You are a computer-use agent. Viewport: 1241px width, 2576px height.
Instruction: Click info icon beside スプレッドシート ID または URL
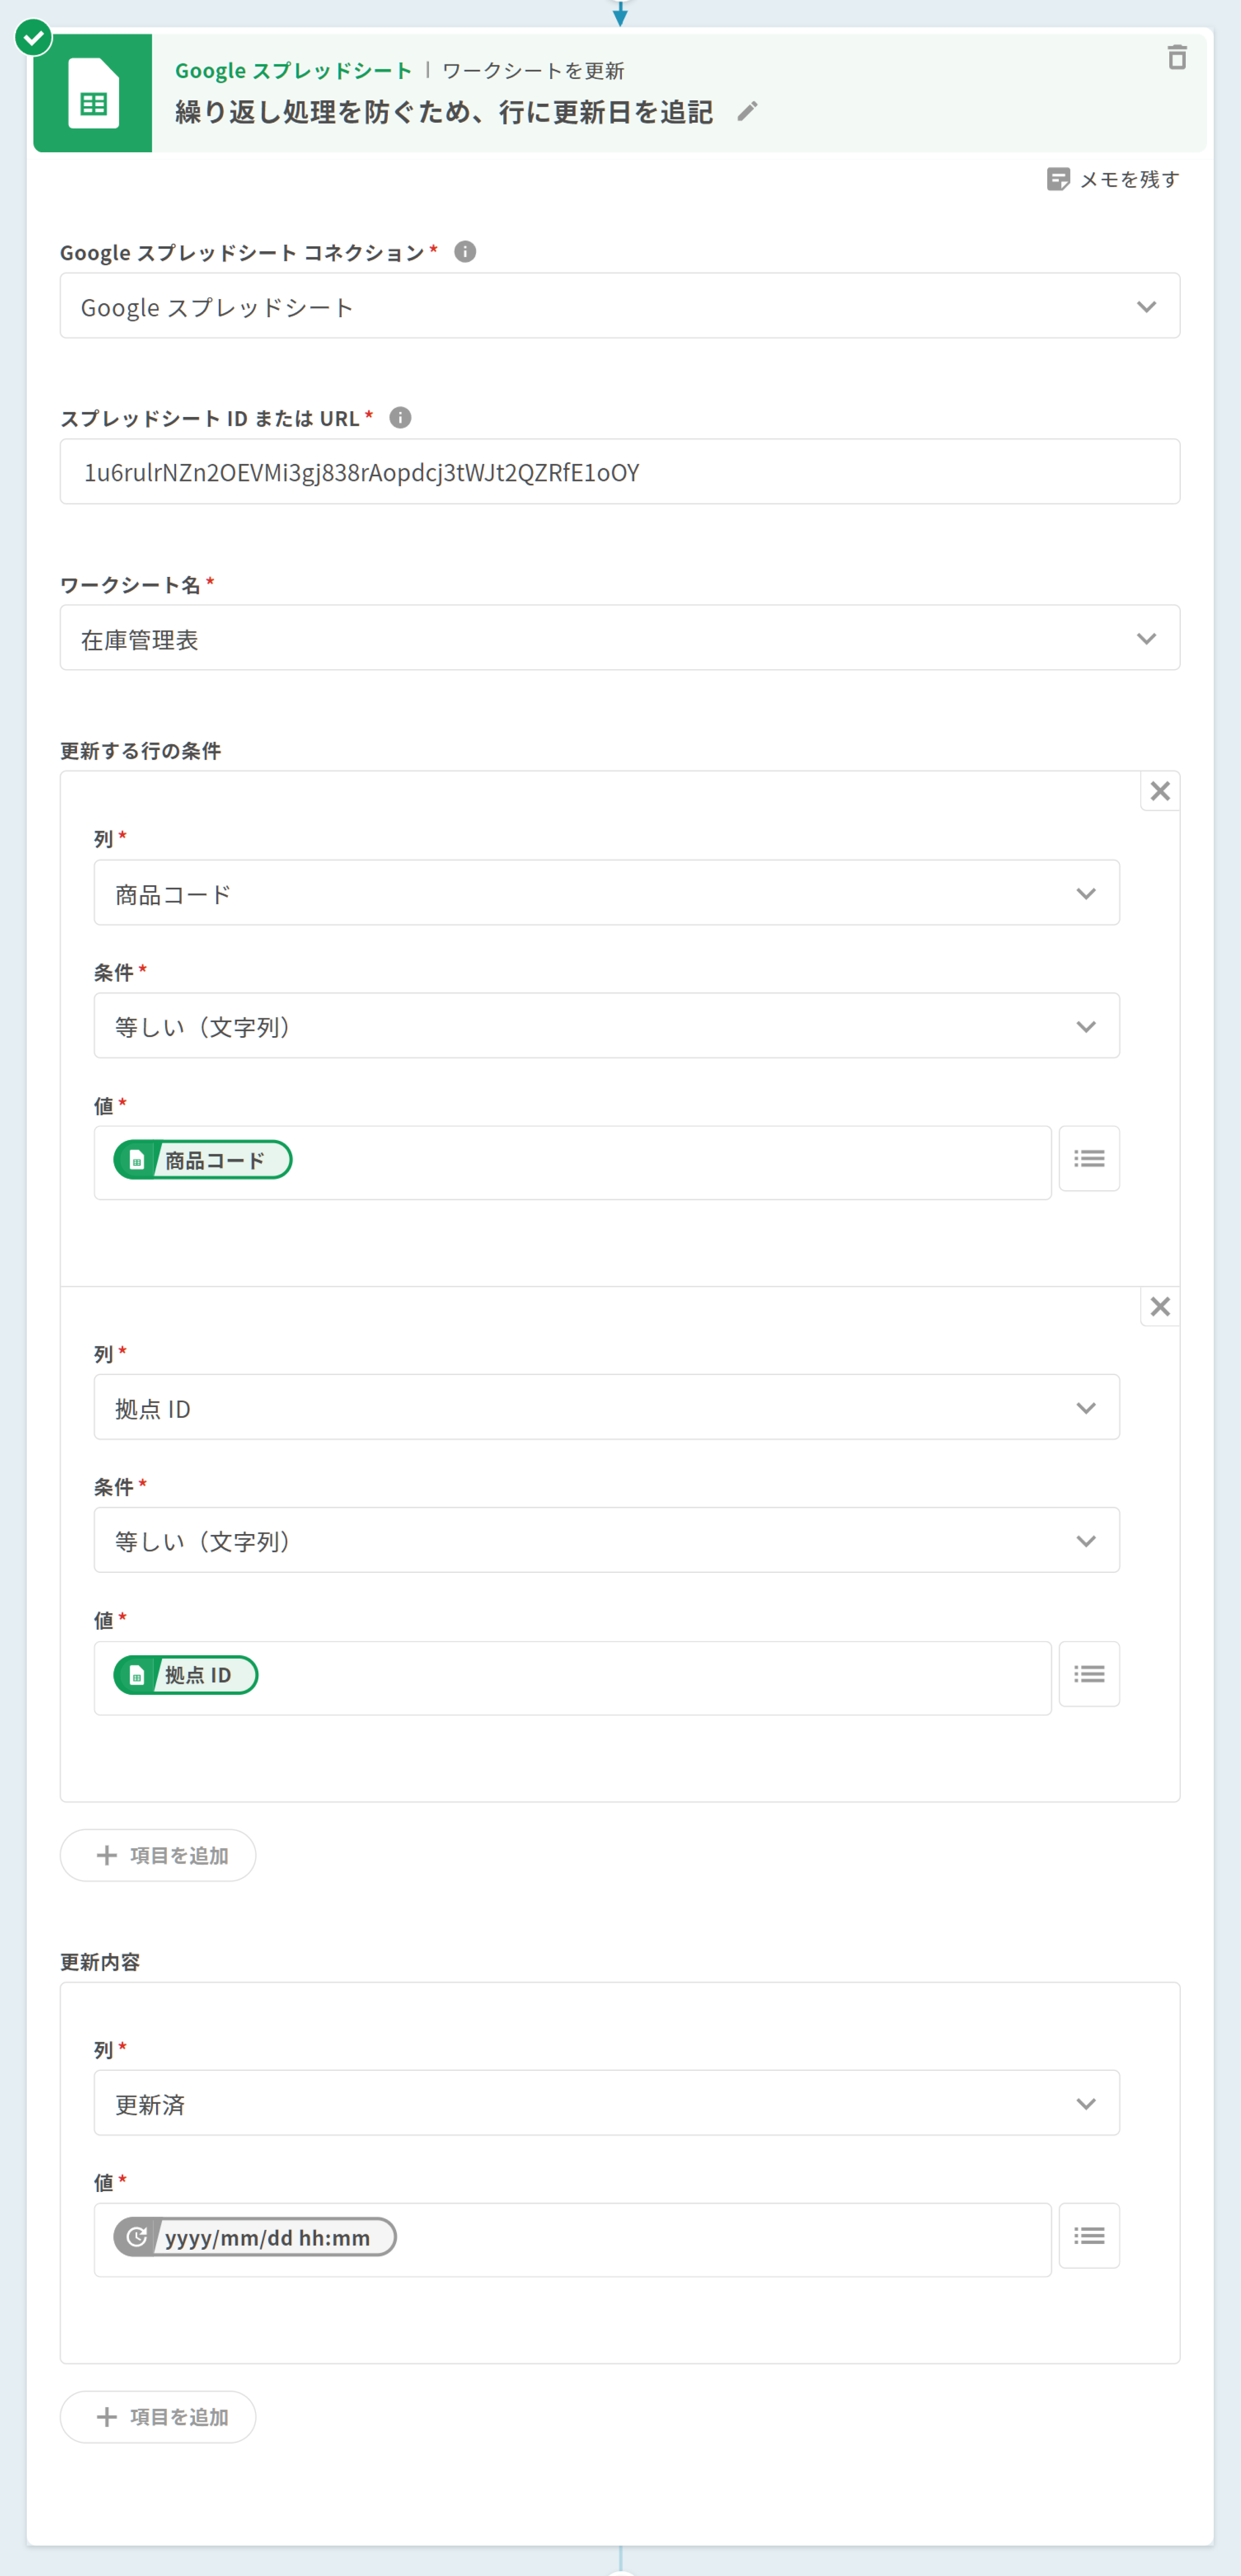click(400, 418)
